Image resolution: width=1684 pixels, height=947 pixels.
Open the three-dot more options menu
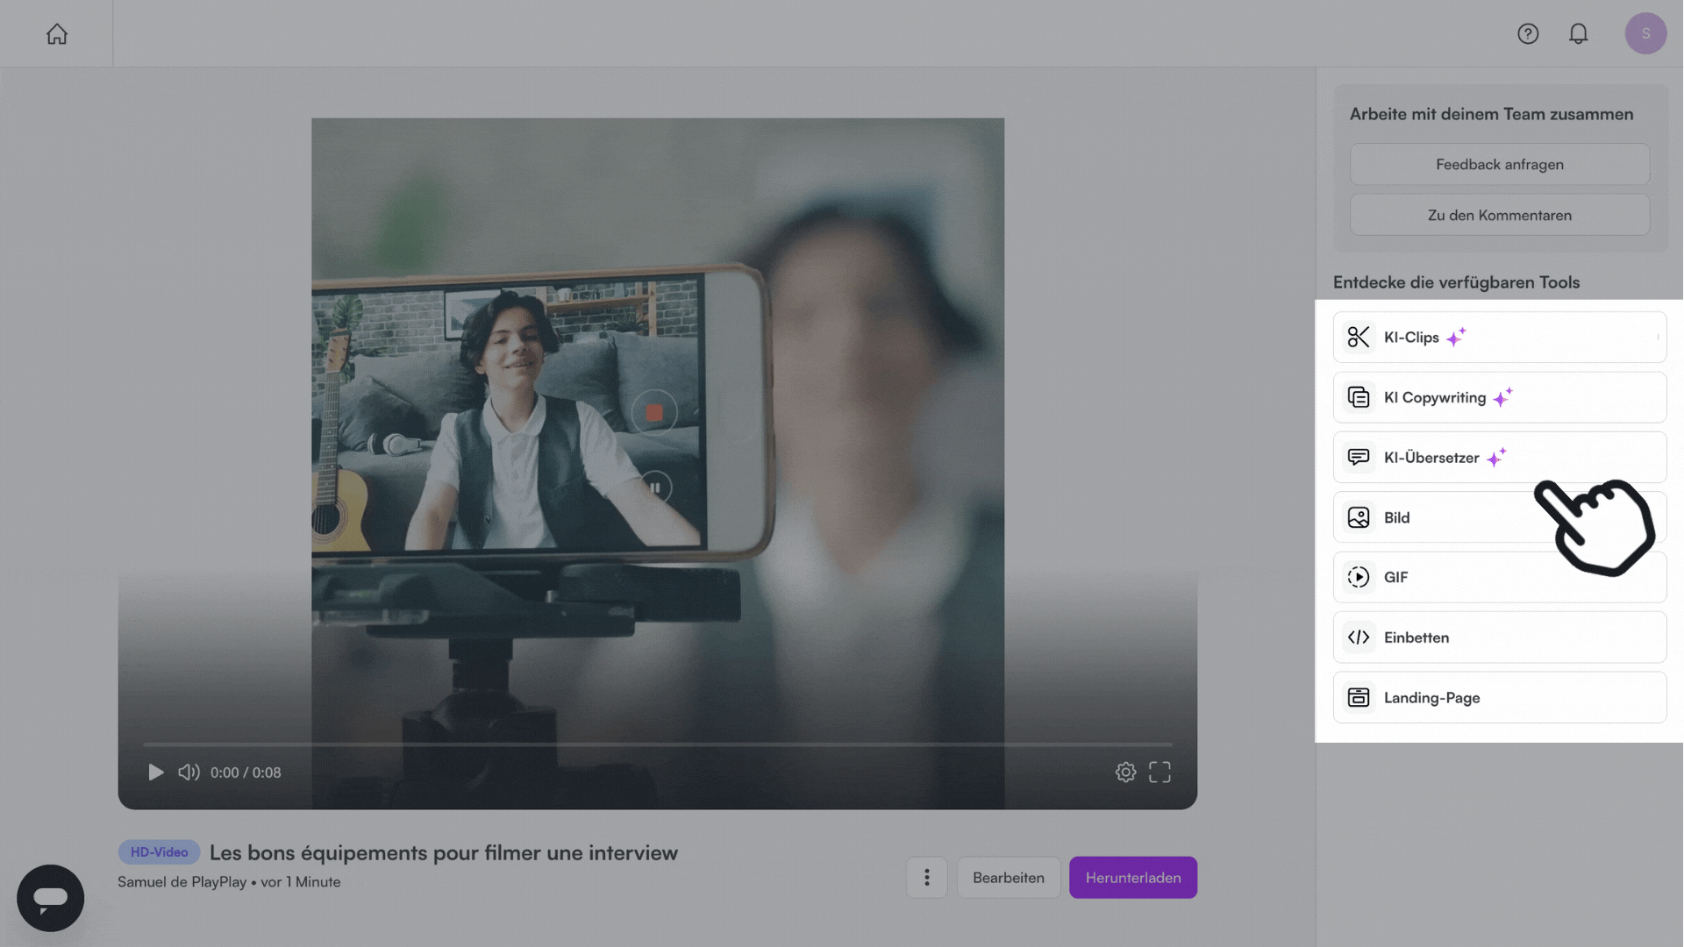click(x=926, y=878)
